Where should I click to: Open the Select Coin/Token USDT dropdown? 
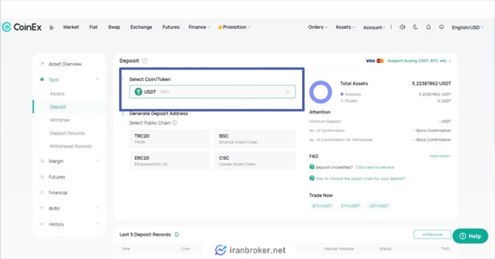212,92
